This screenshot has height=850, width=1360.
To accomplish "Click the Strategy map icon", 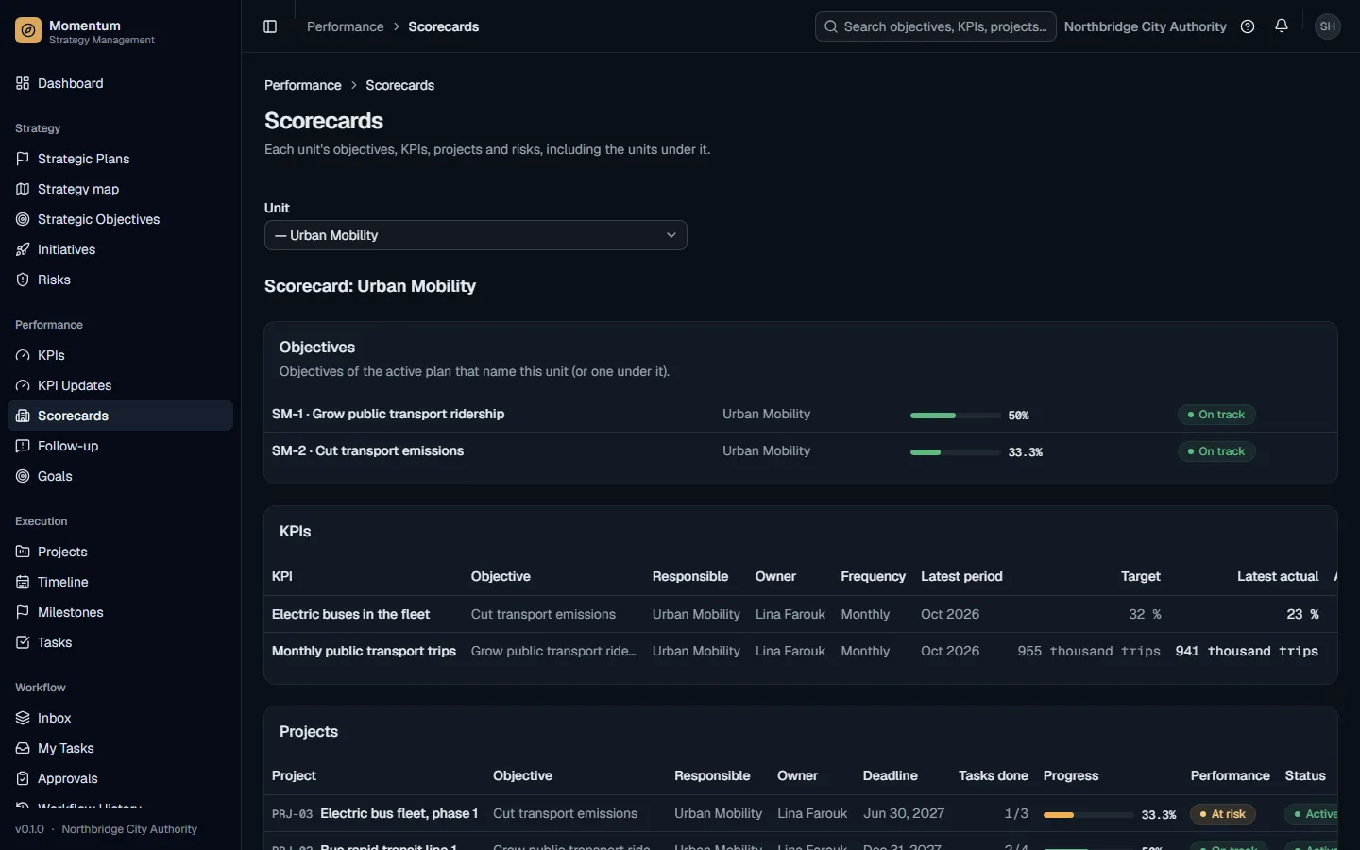I will point(23,189).
